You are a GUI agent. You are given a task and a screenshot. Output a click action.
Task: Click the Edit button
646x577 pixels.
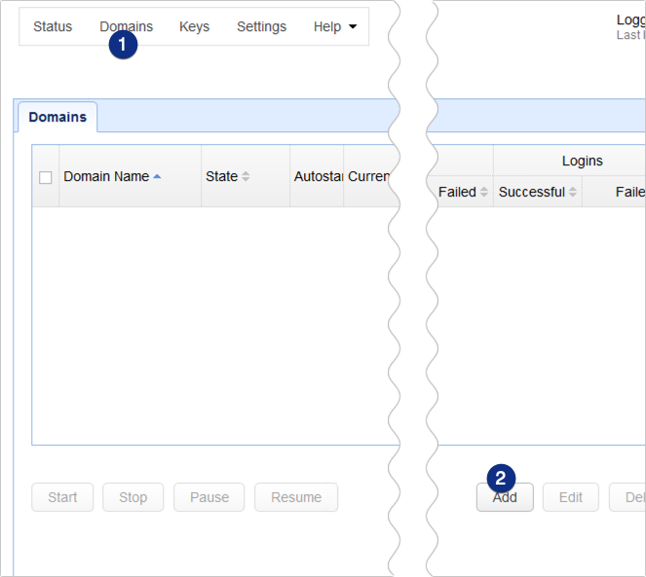tap(571, 497)
